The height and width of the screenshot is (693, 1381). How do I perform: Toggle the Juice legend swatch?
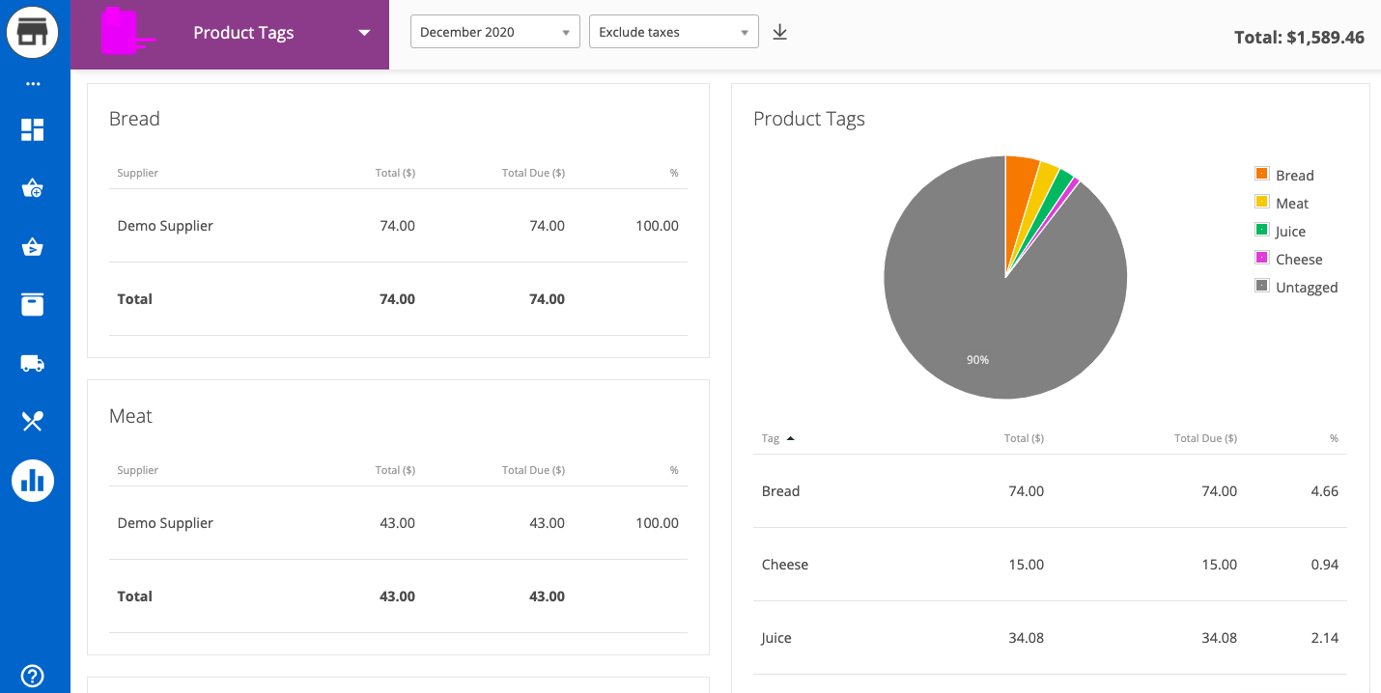click(x=1261, y=230)
